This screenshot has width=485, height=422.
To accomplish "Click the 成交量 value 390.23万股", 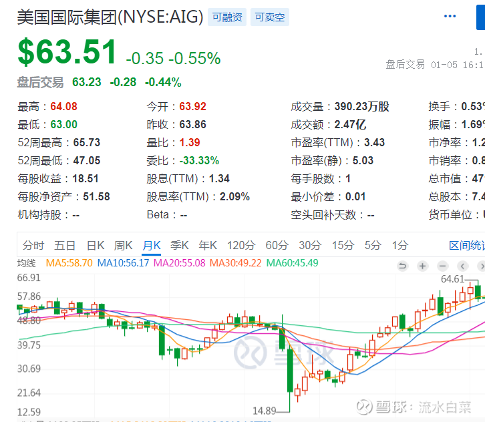I will 362,107.
